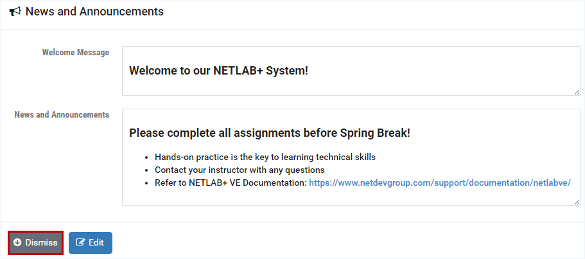Click the News and Announcements box resize grip
Image resolution: width=585 pixels, height=259 pixels.
click(577, 202)
